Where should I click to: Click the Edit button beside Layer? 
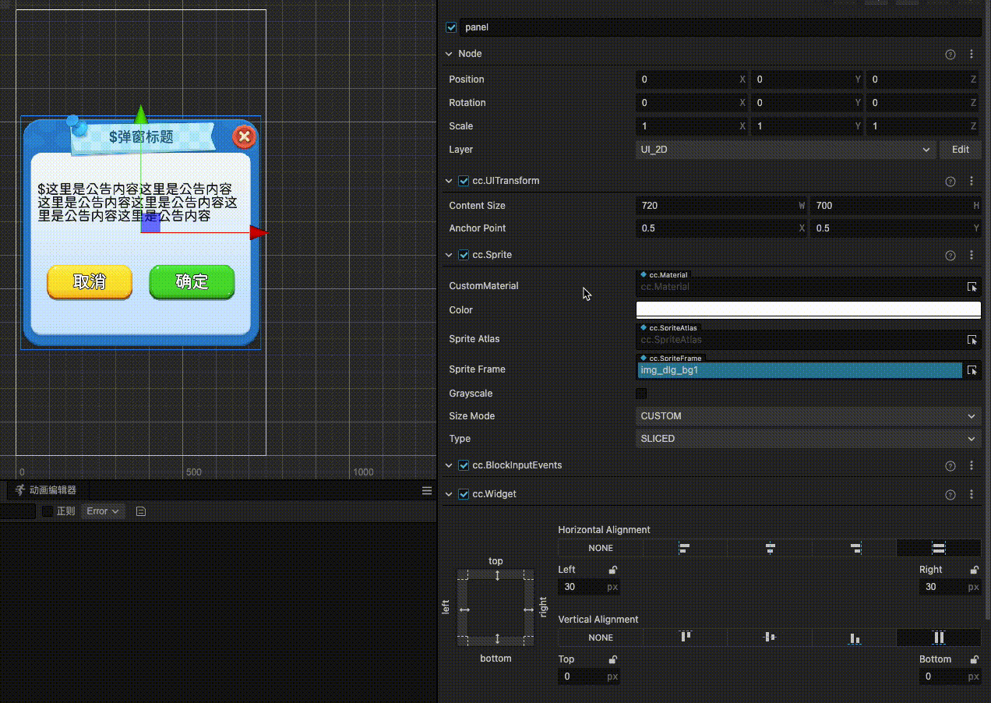coord(960,150)
